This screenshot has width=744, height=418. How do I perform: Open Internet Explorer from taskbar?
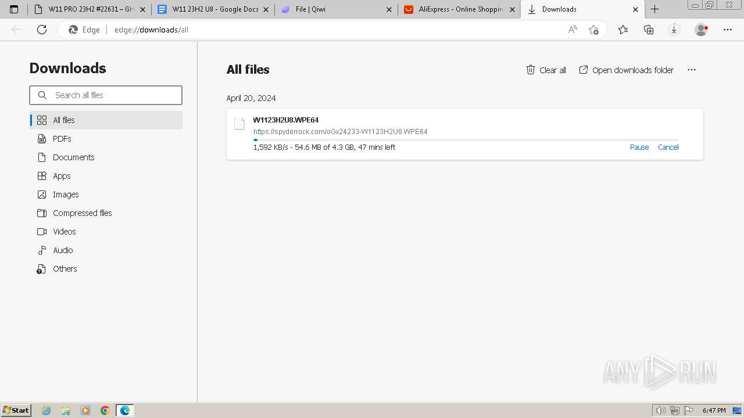[46, 410]
